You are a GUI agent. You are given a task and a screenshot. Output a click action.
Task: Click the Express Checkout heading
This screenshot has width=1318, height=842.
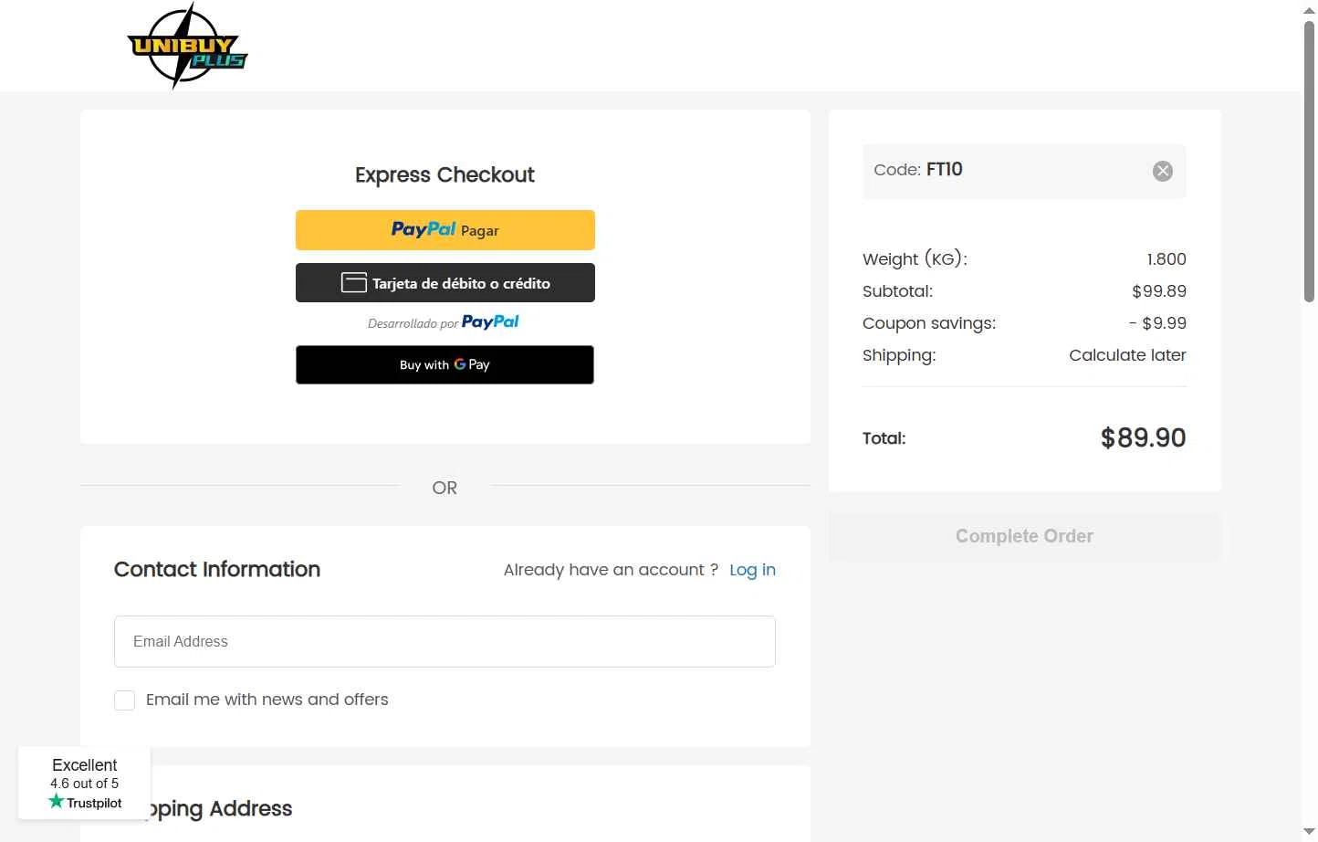[x=445, y=174]
